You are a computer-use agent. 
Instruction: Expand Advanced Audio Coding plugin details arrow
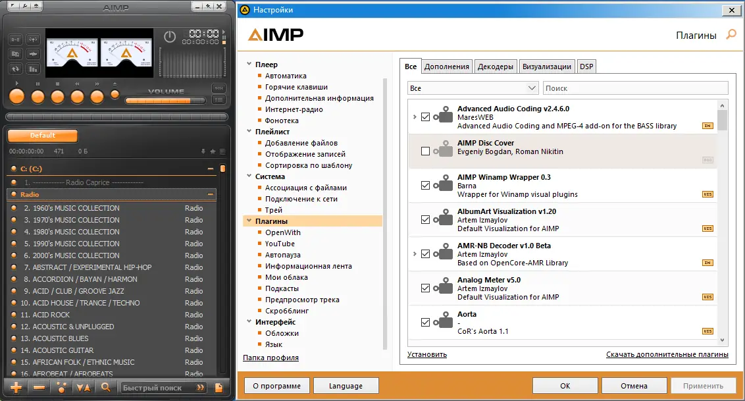pyautogui.click(x=415, y=117)
